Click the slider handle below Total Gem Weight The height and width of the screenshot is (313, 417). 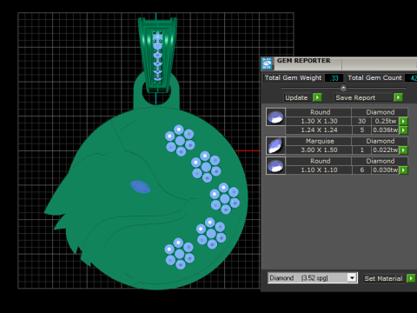(343, 88)
